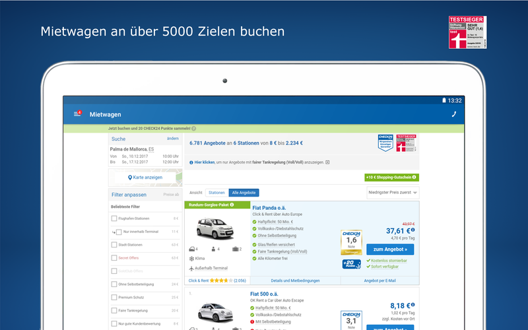Screen dimensions: 528x330
Task: Click the map pin icon in Karte anzeigen
Action: (x=130, y=178)
